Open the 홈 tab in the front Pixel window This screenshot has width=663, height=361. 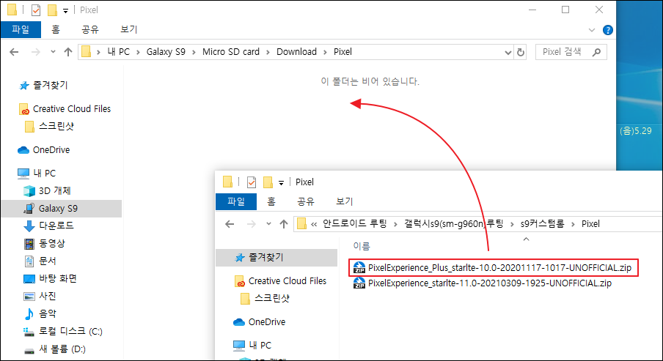(x=271, y=202)
